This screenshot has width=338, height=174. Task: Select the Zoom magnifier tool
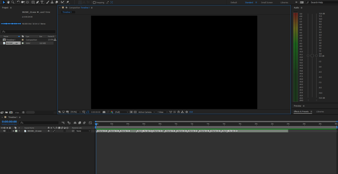(13, 2)
